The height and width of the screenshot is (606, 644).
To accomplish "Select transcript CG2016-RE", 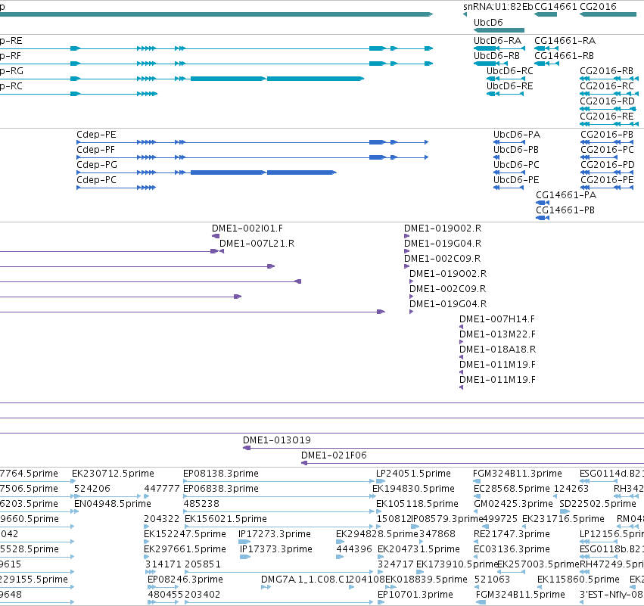I will [x=609, y=124].
